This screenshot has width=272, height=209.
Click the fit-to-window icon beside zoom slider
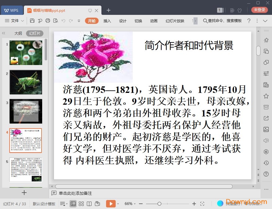point(202,204)
